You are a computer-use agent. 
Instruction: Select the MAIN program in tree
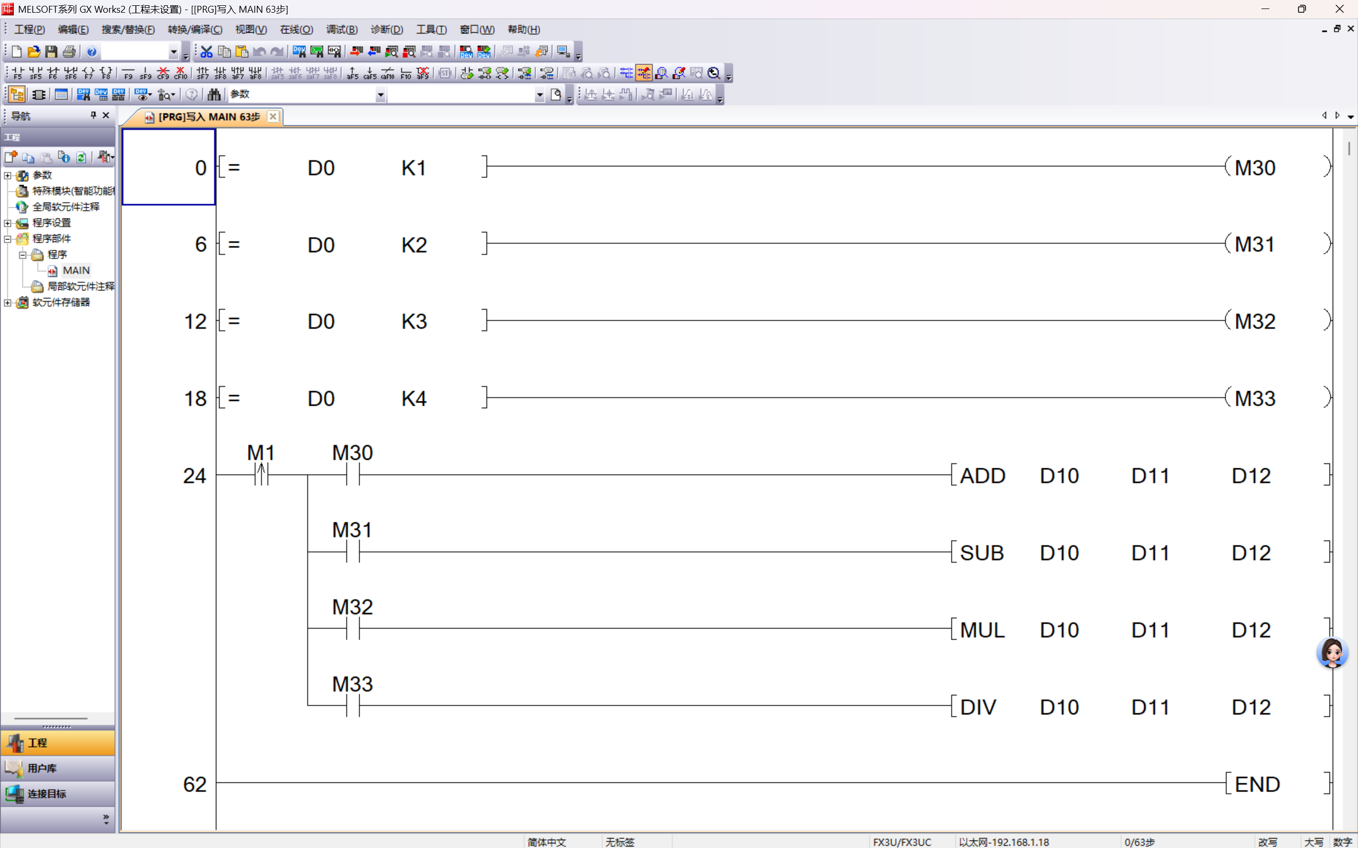(76, 270)
